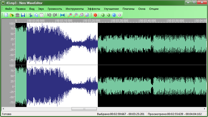The image size is (208, 117).
Task: Copy the selection using the copy icon
Action: pyautogui.click(x=36, y=15)
